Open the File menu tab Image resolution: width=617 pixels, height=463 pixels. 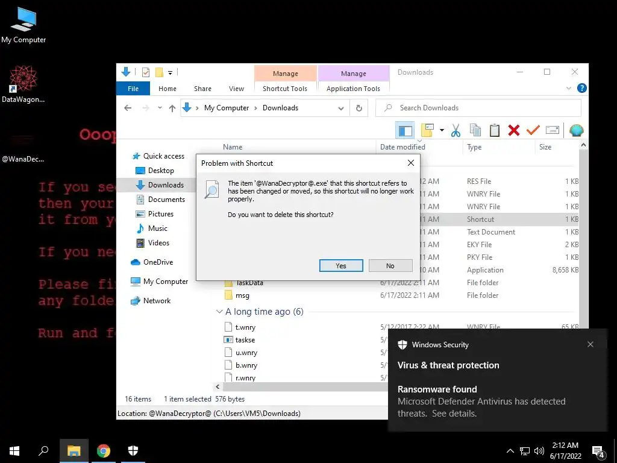coord(133,89)
